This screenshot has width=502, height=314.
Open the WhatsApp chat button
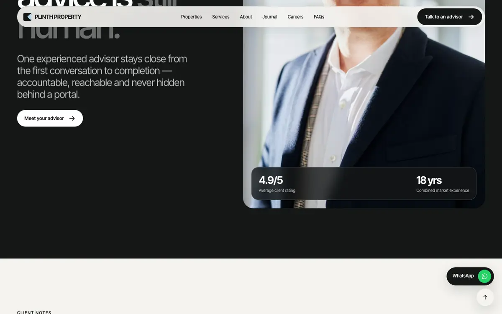point(470,276)
